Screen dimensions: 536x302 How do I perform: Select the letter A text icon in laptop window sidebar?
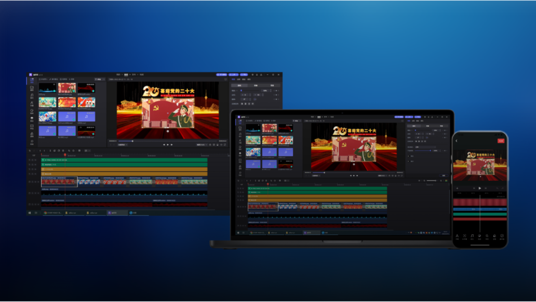pos(240,141)
